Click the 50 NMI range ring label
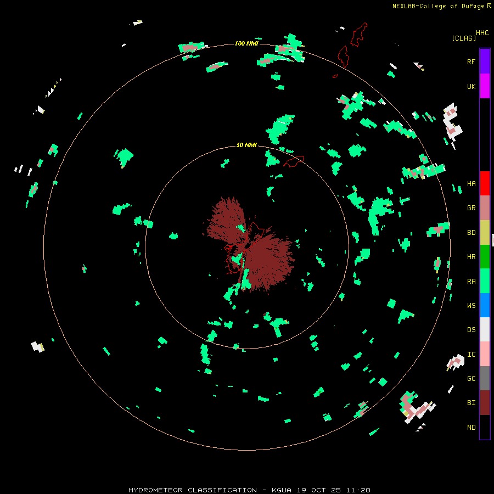The width and height of the screenshot is (494, 494). (246, 145)
